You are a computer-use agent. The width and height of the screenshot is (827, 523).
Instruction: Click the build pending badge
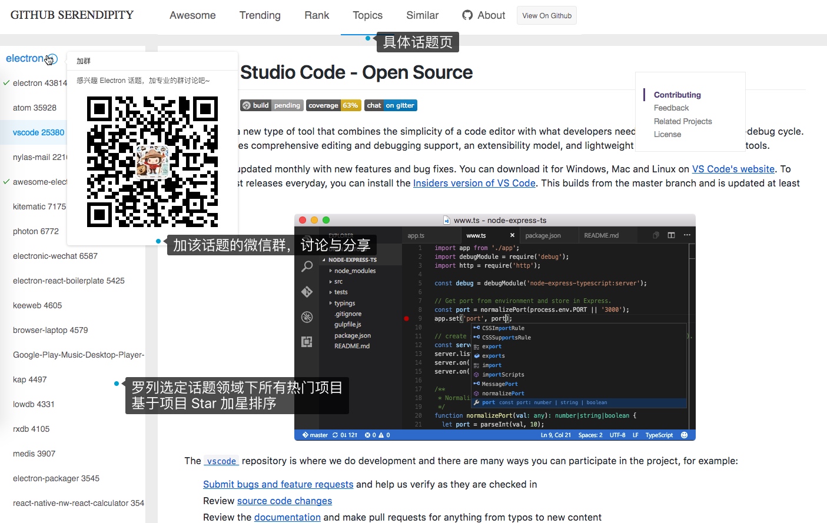pyautogui.click(x=272, y=105)
